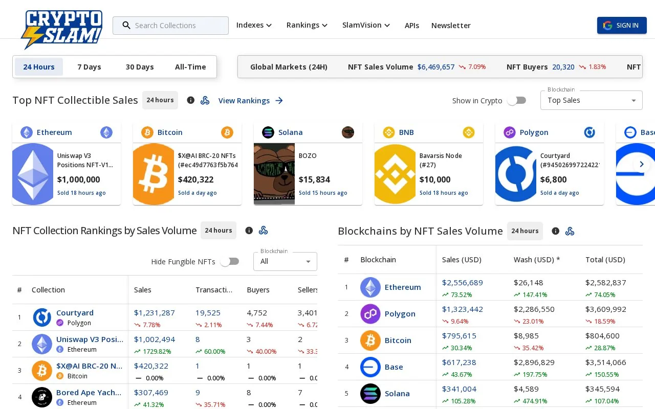Click the Courtyard collection icon in top-right of Polygon card

[589, 132]
